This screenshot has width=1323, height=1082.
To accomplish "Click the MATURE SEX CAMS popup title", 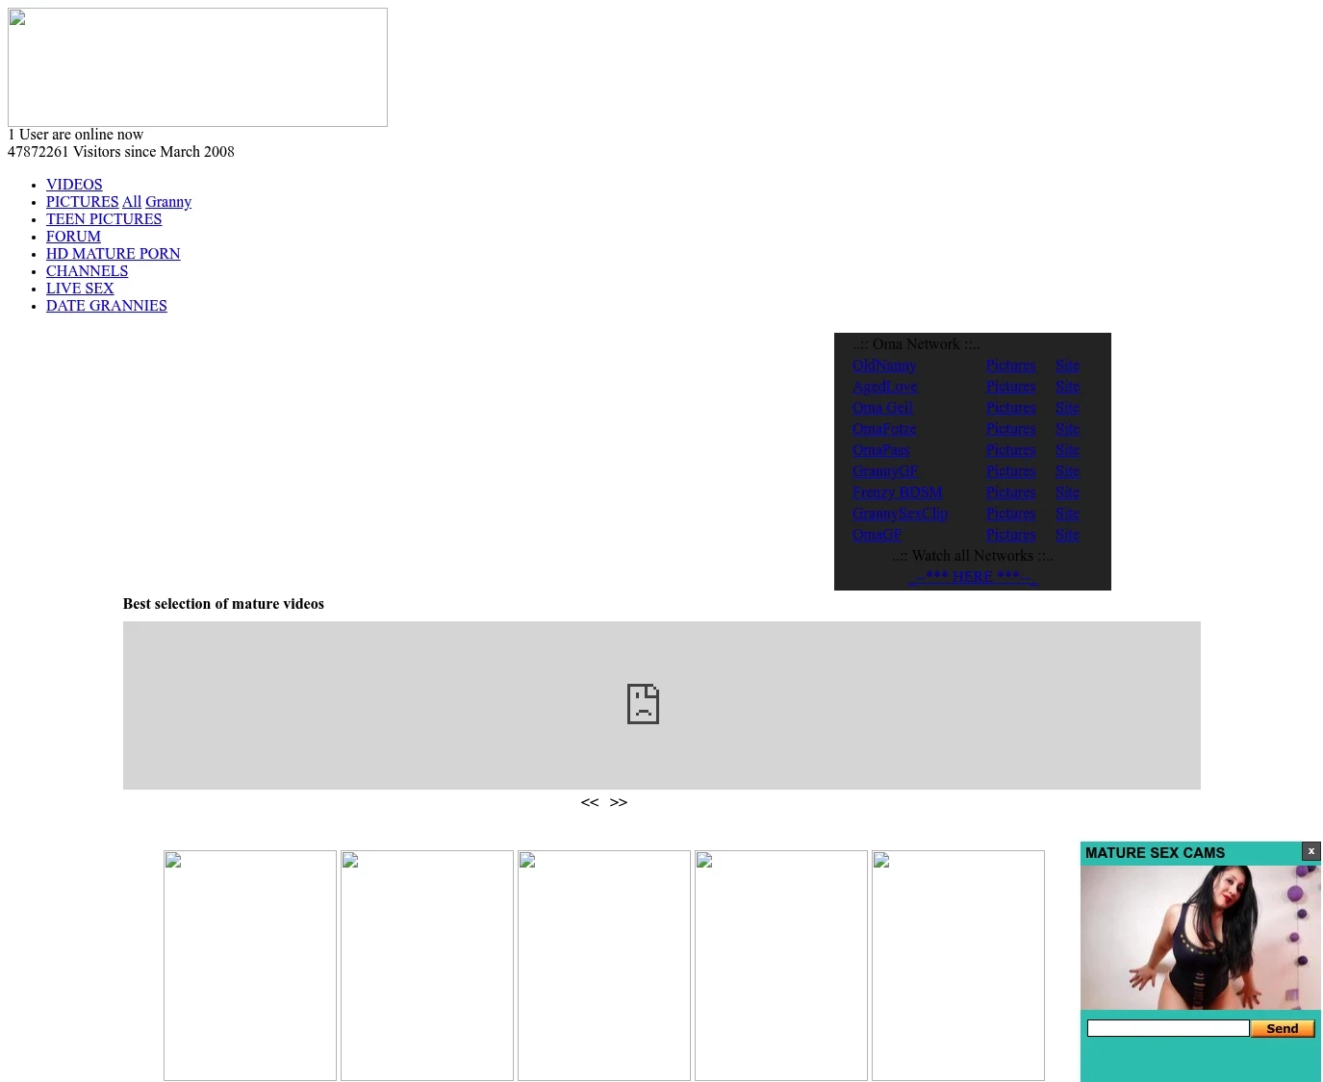I will point(1155,853).
